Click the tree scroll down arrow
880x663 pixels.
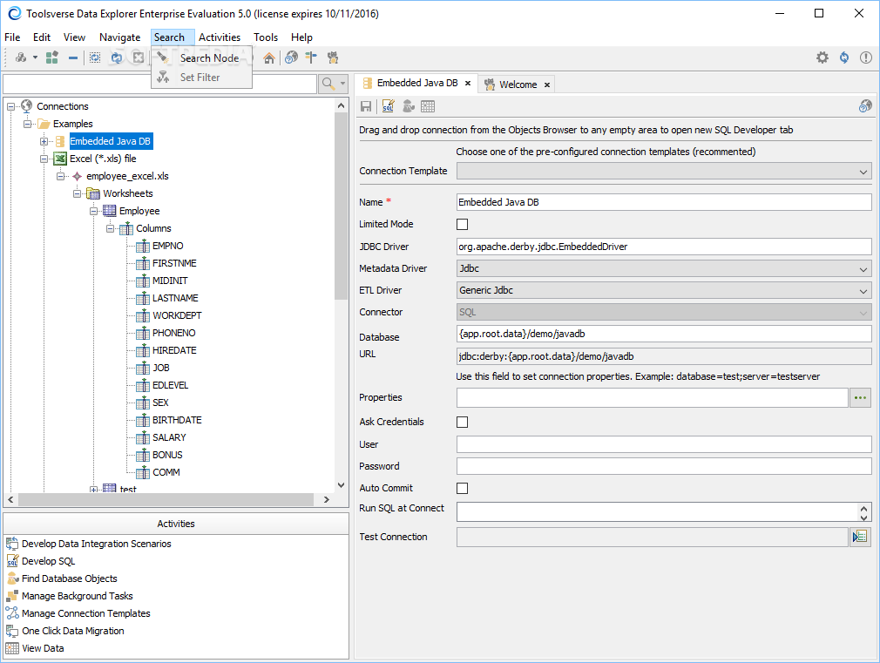tap(341, 485)
